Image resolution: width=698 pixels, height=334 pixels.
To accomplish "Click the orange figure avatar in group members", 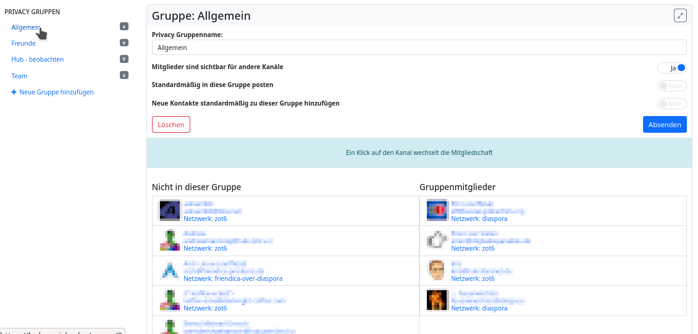I will (x=437, y=299).
